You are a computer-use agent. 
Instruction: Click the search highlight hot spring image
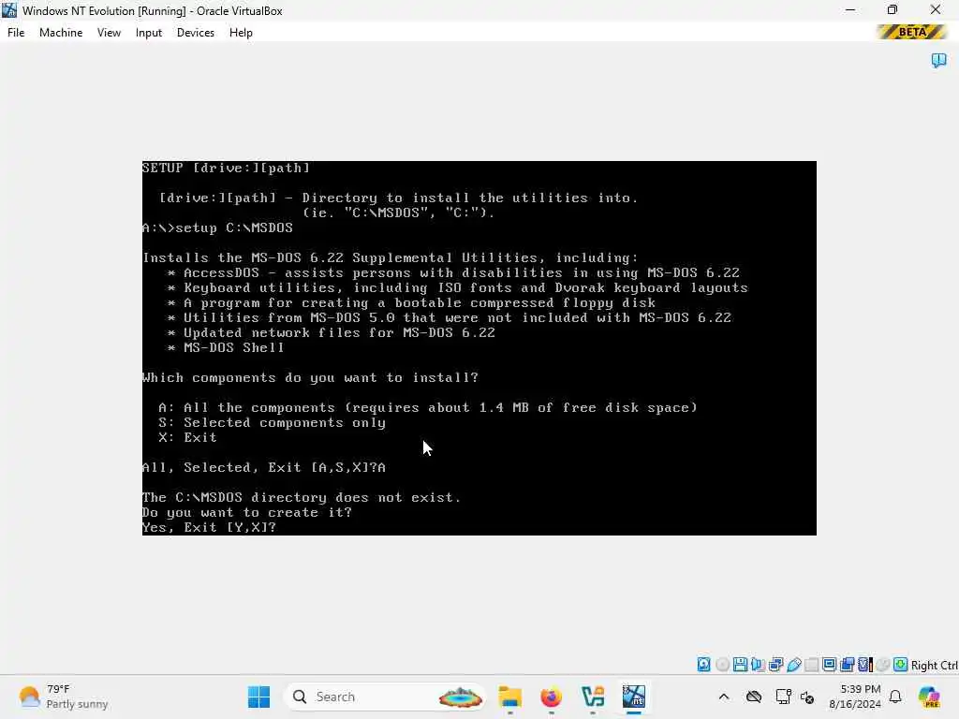click(x=461, y=697)
